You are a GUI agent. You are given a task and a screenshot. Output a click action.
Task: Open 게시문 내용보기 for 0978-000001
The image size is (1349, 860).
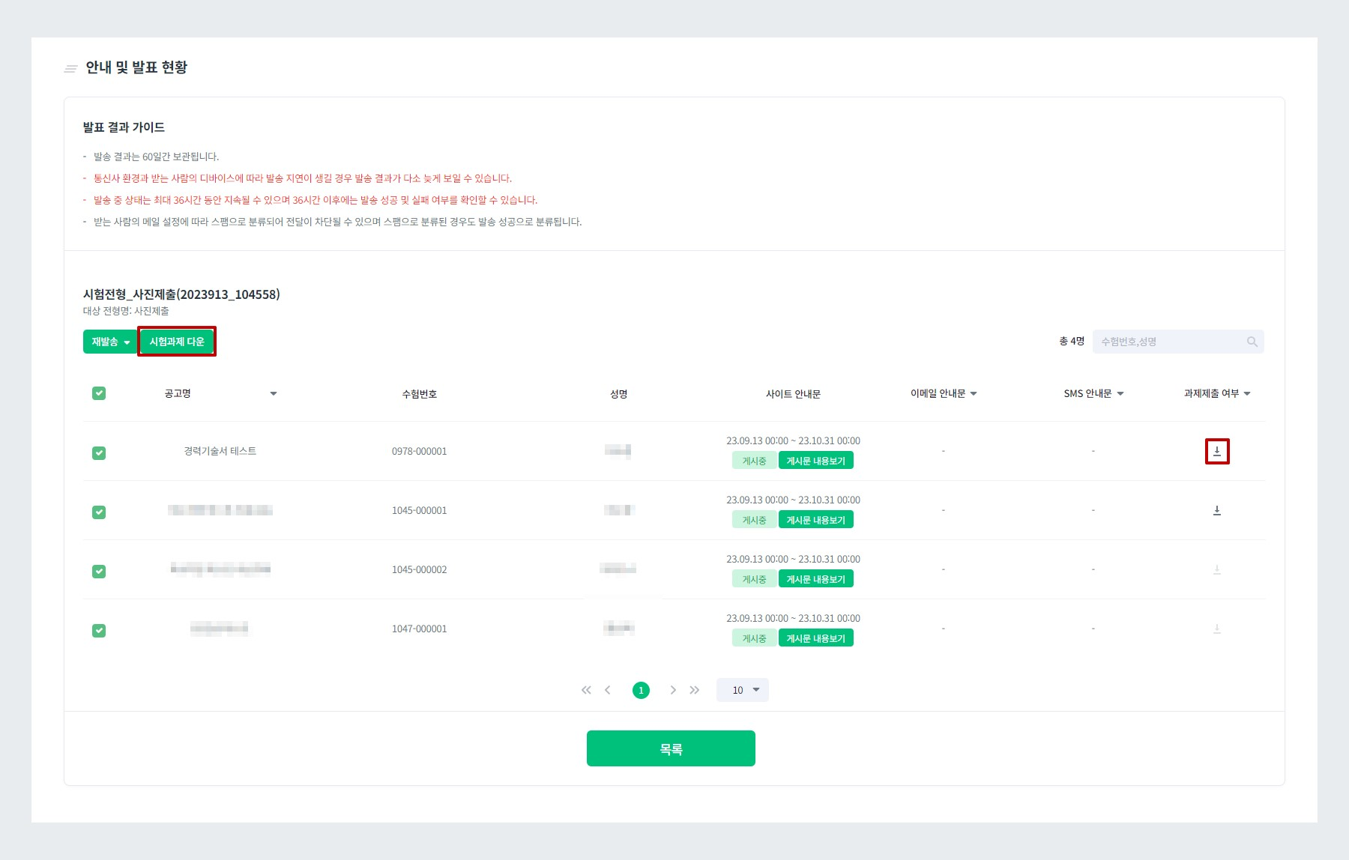(816, 461)
